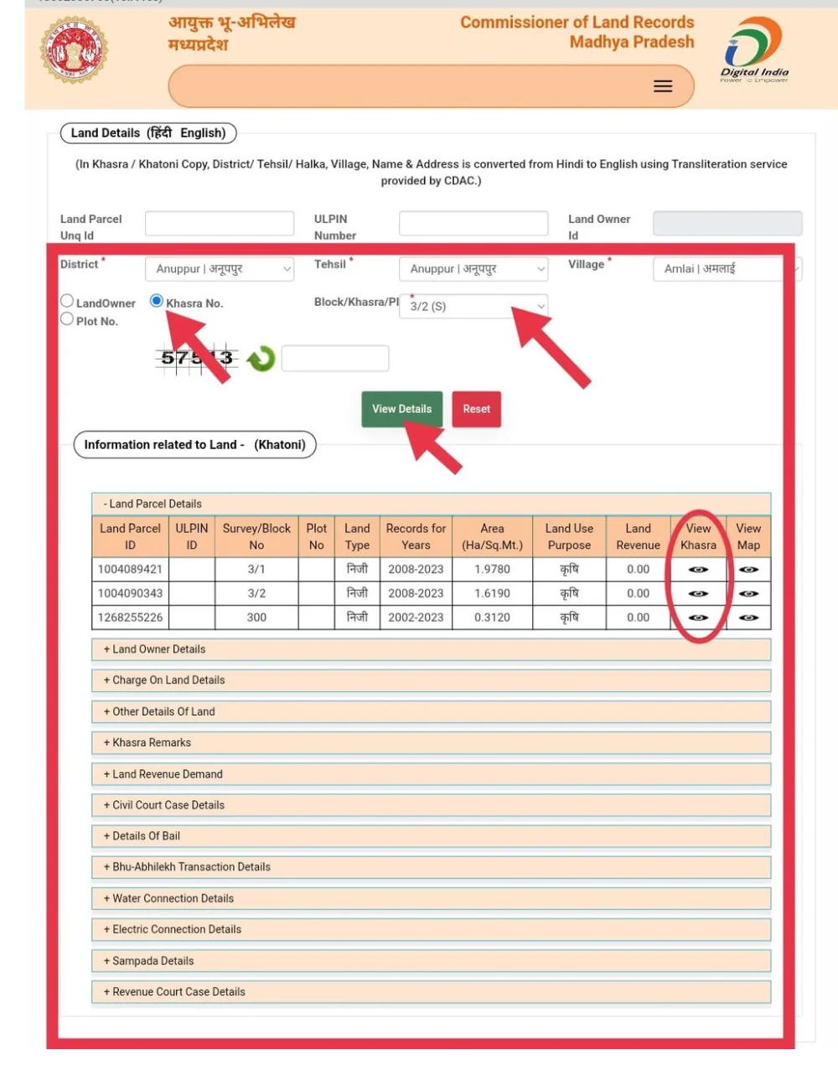The image size is (838, 1081).
Task: Click the captcha text input box
Action: (x=335, y=358)
